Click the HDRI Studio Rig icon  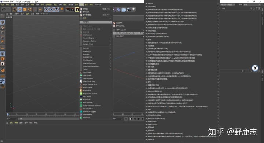[81, 81]
